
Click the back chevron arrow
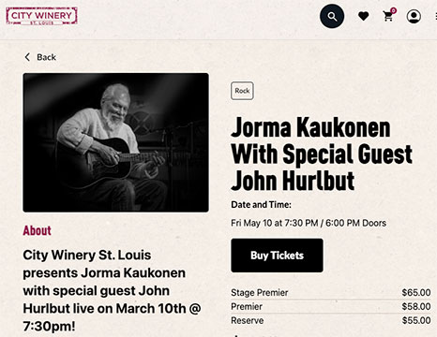pyautogui.click(x=27, y=57)
